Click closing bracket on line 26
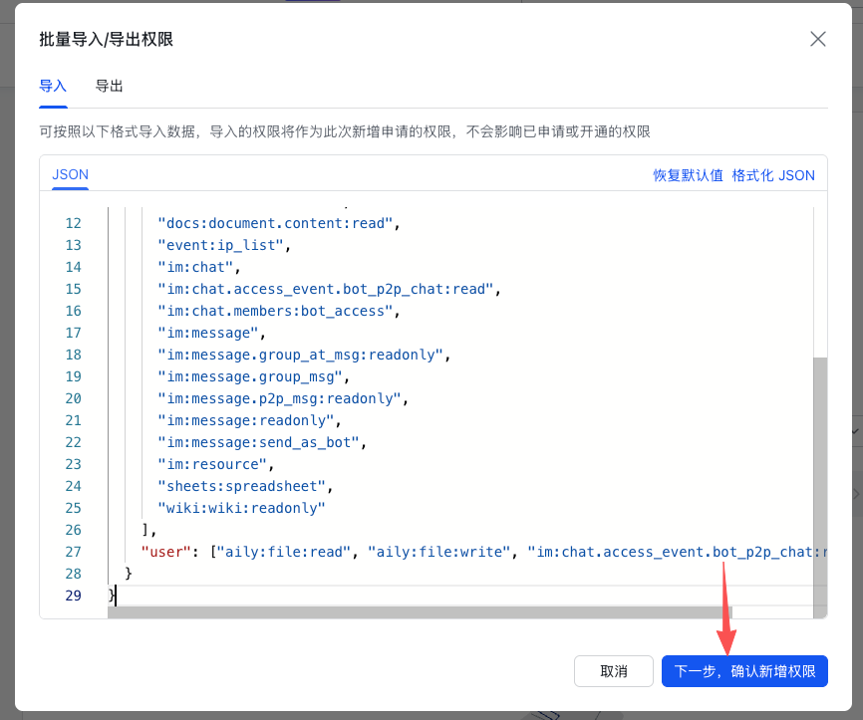This screenshot has width=863, height=720. click(x=145, y=530)
